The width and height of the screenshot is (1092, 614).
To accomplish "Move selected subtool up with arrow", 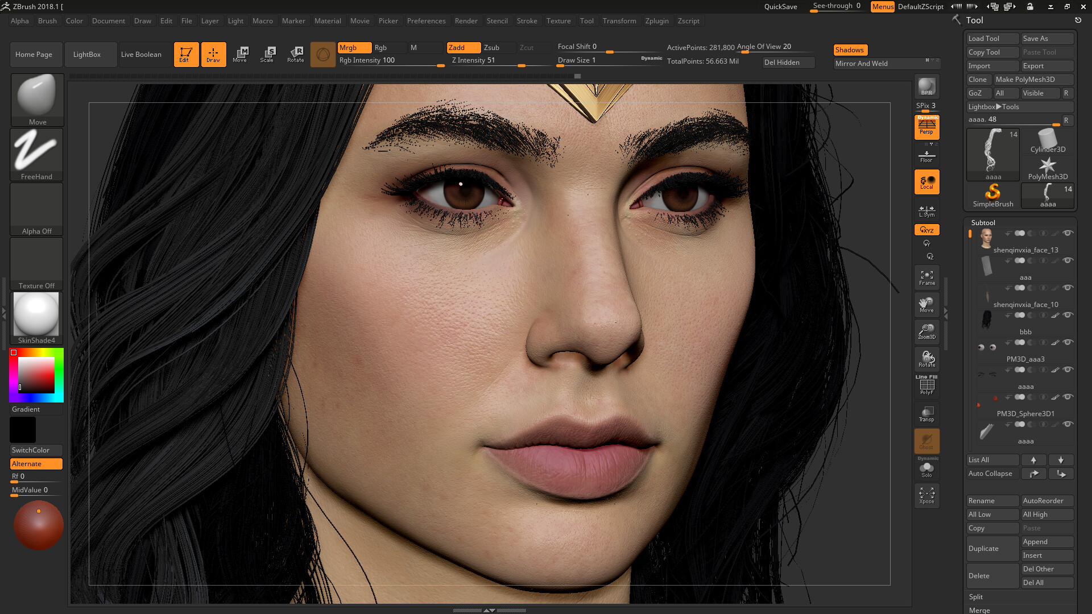I will pos(1033,460).
